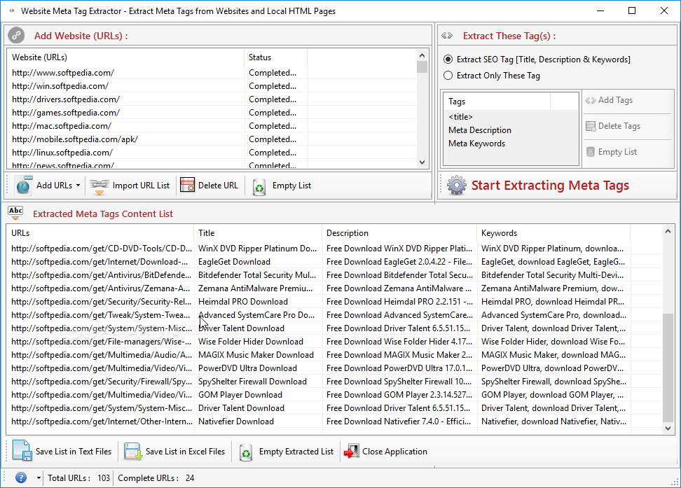Open the help dropdown arrow in status bar

(39, 478)
